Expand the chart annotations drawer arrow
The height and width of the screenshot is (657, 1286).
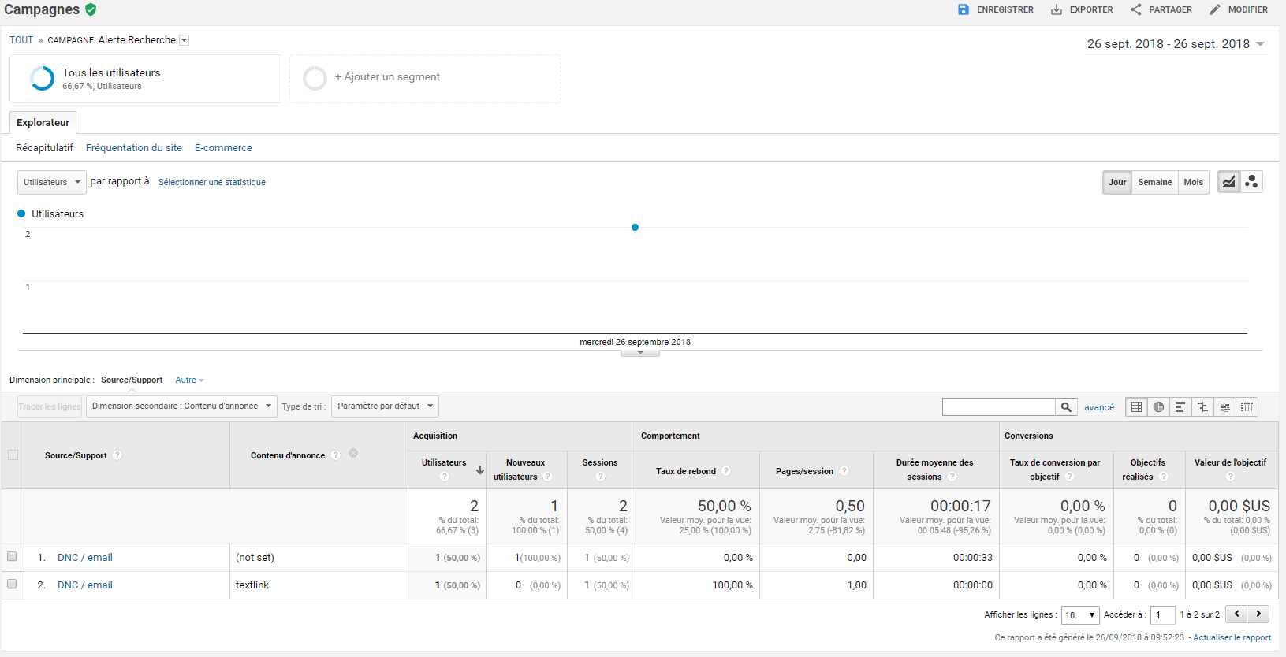[x=640, y=353]
